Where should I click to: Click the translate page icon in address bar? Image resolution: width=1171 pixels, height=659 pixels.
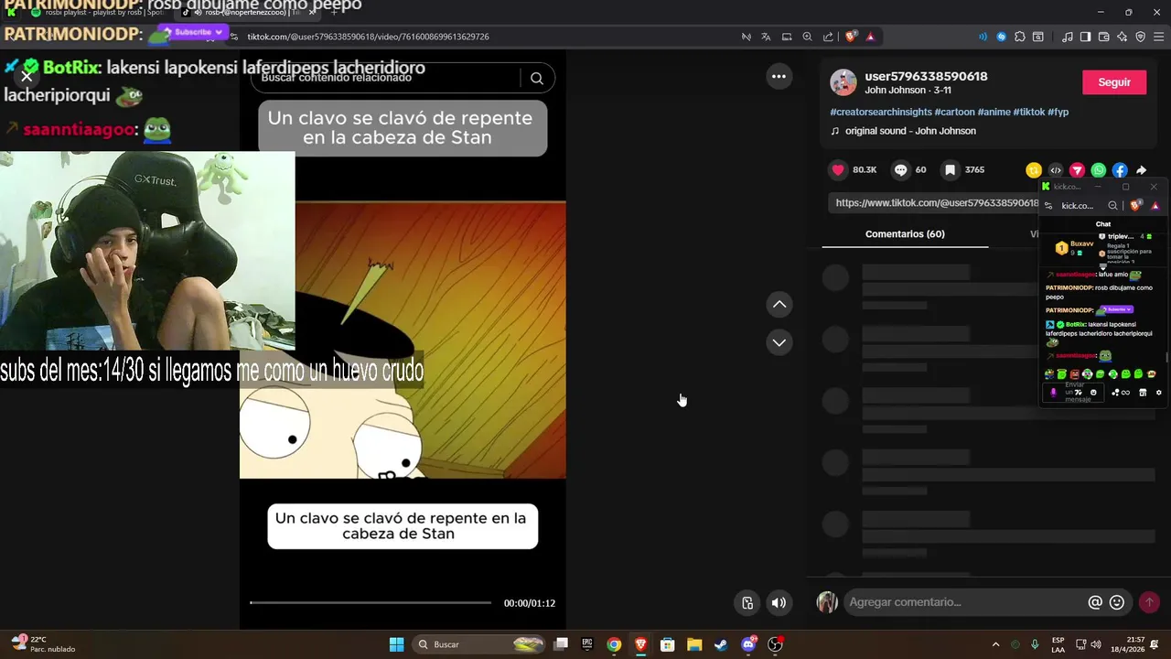pyautogui.click(x=766, y=37)
